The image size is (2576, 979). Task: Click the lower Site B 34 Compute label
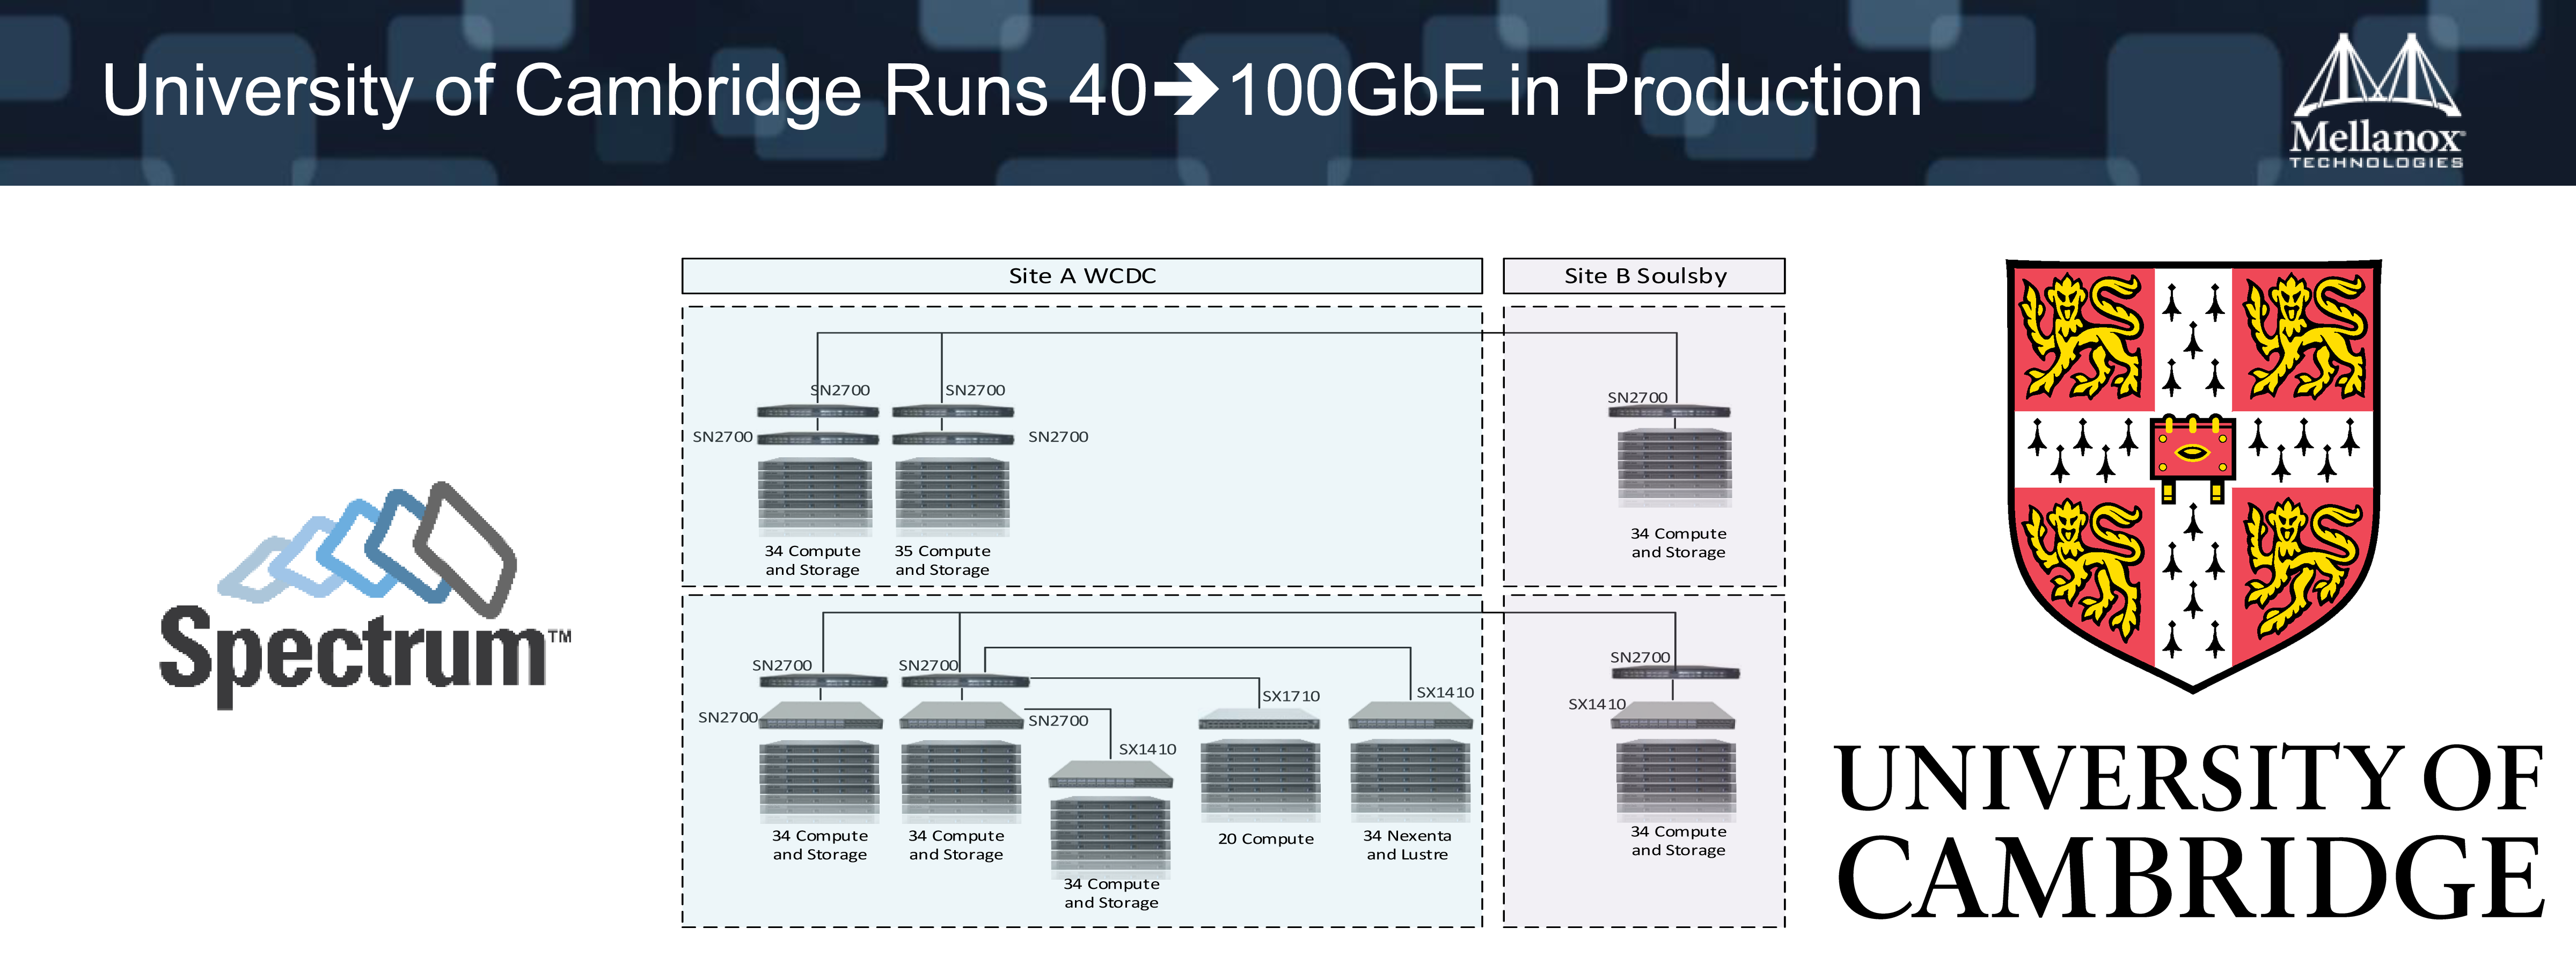pos(1678,840)
